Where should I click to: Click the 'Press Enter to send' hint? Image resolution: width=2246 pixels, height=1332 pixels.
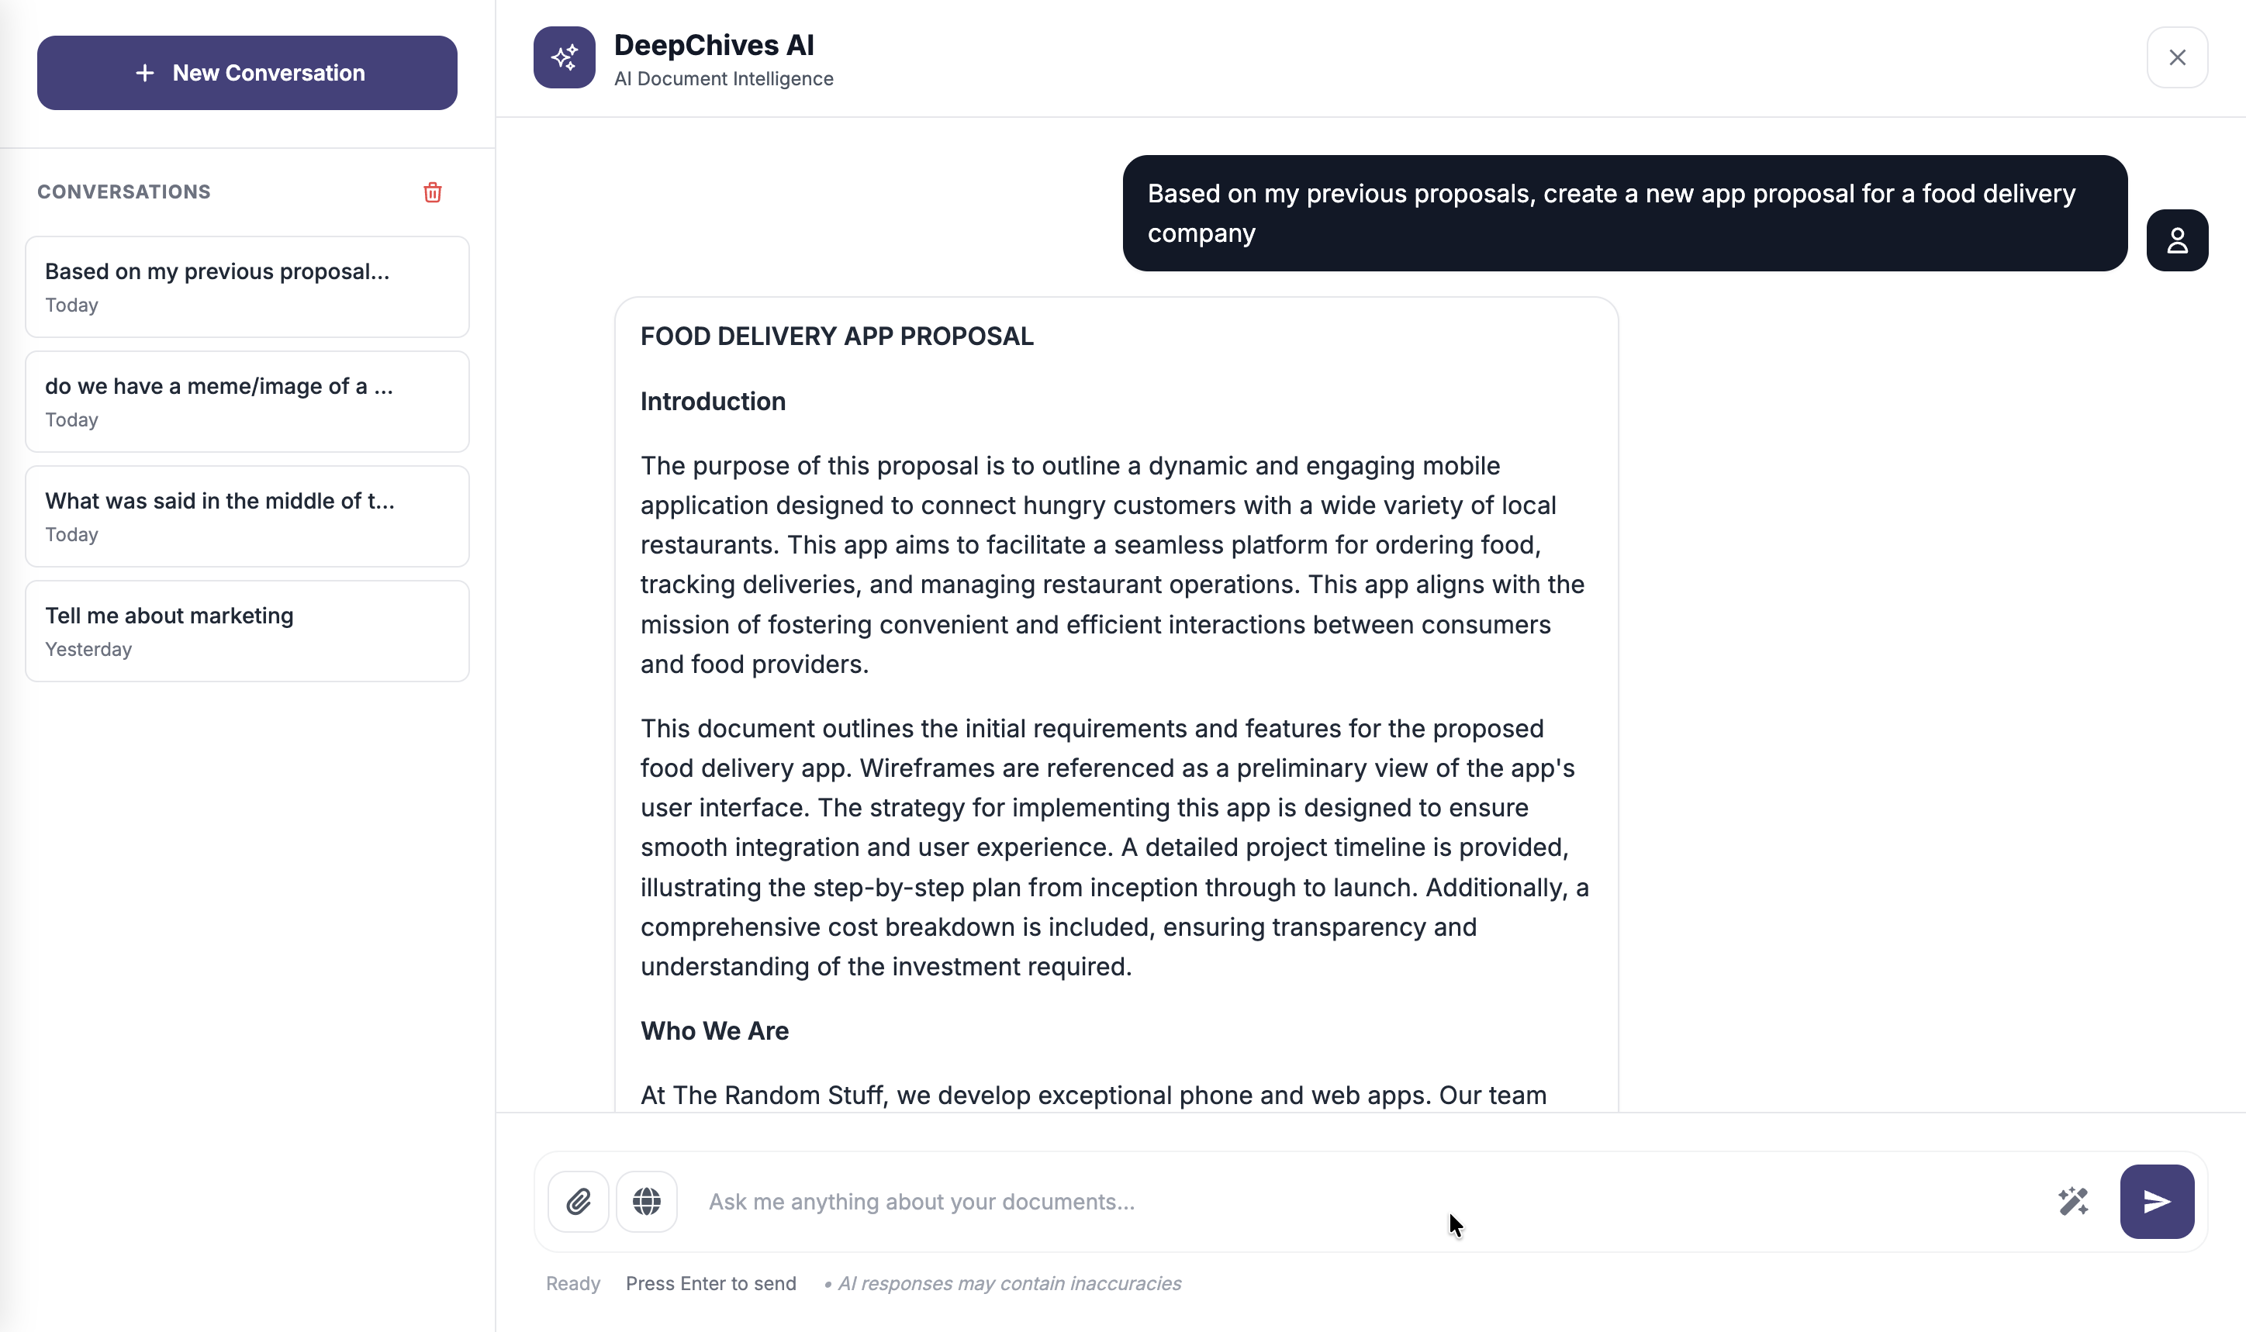(x=710, y=1282)
